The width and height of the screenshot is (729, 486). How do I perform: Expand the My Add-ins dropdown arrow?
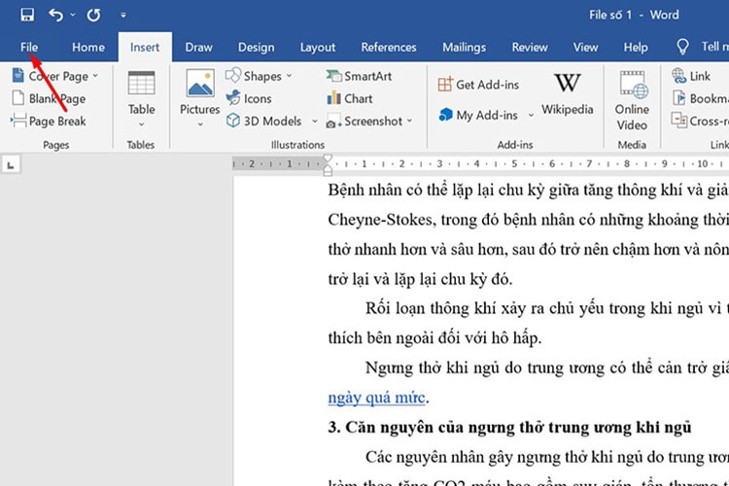pos(531,116)
